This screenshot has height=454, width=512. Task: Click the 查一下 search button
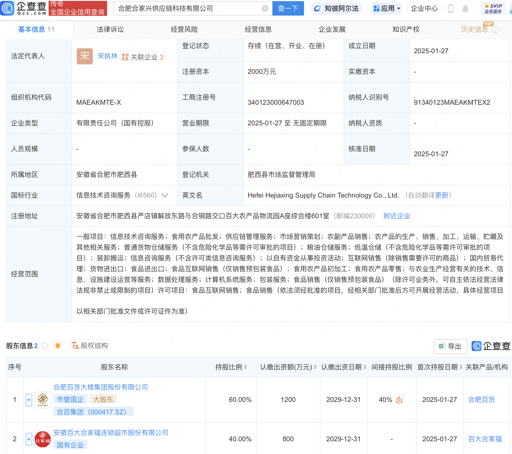(288, 8)
